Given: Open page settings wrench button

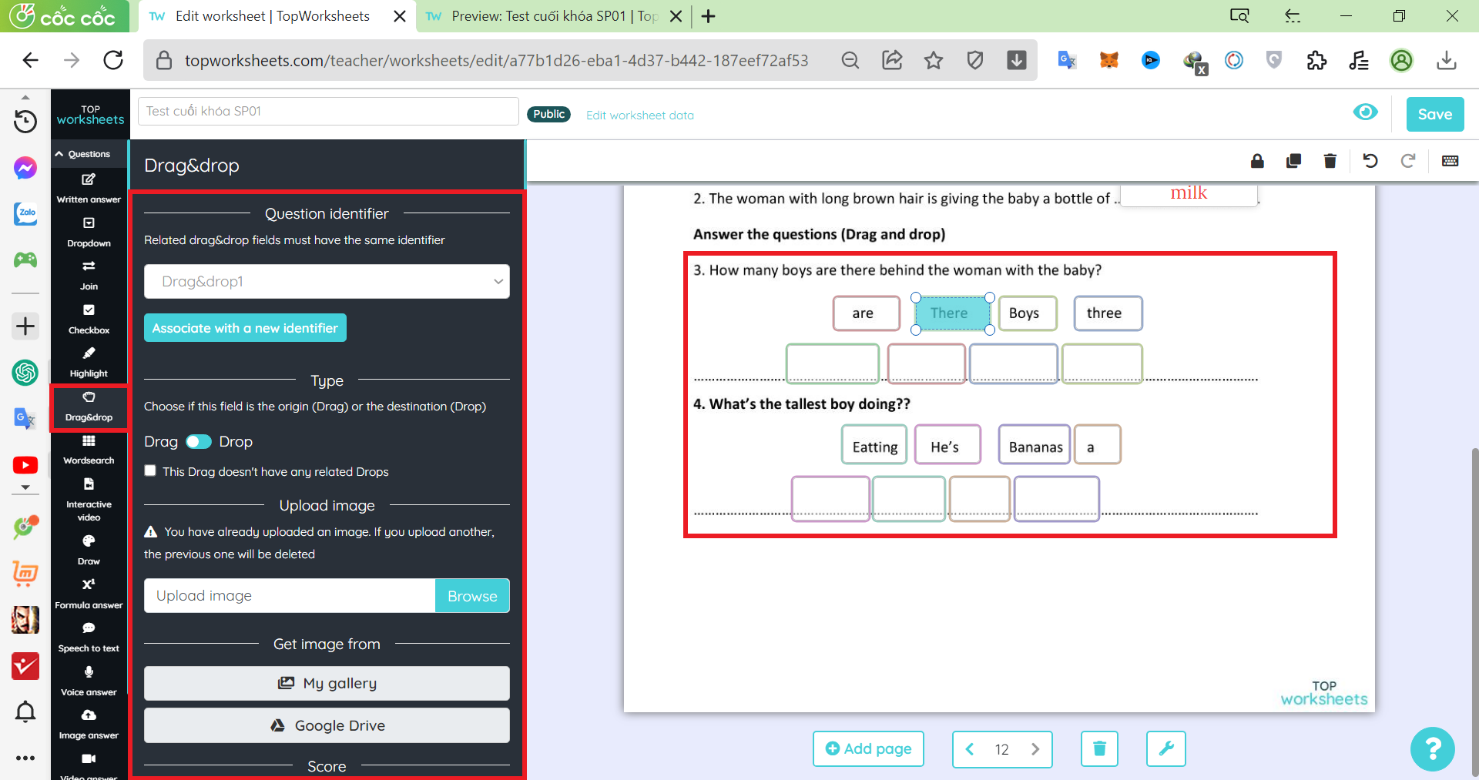Looking at the screenshot, I should pos(1165,748).
